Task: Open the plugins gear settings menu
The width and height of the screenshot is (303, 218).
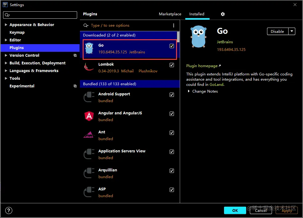Action: 222,14
